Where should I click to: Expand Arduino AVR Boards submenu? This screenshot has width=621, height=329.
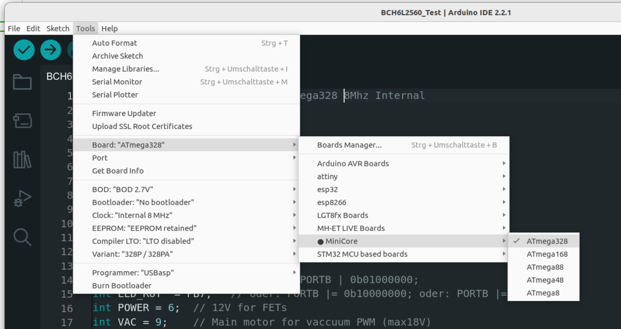(x=404, y=163)
